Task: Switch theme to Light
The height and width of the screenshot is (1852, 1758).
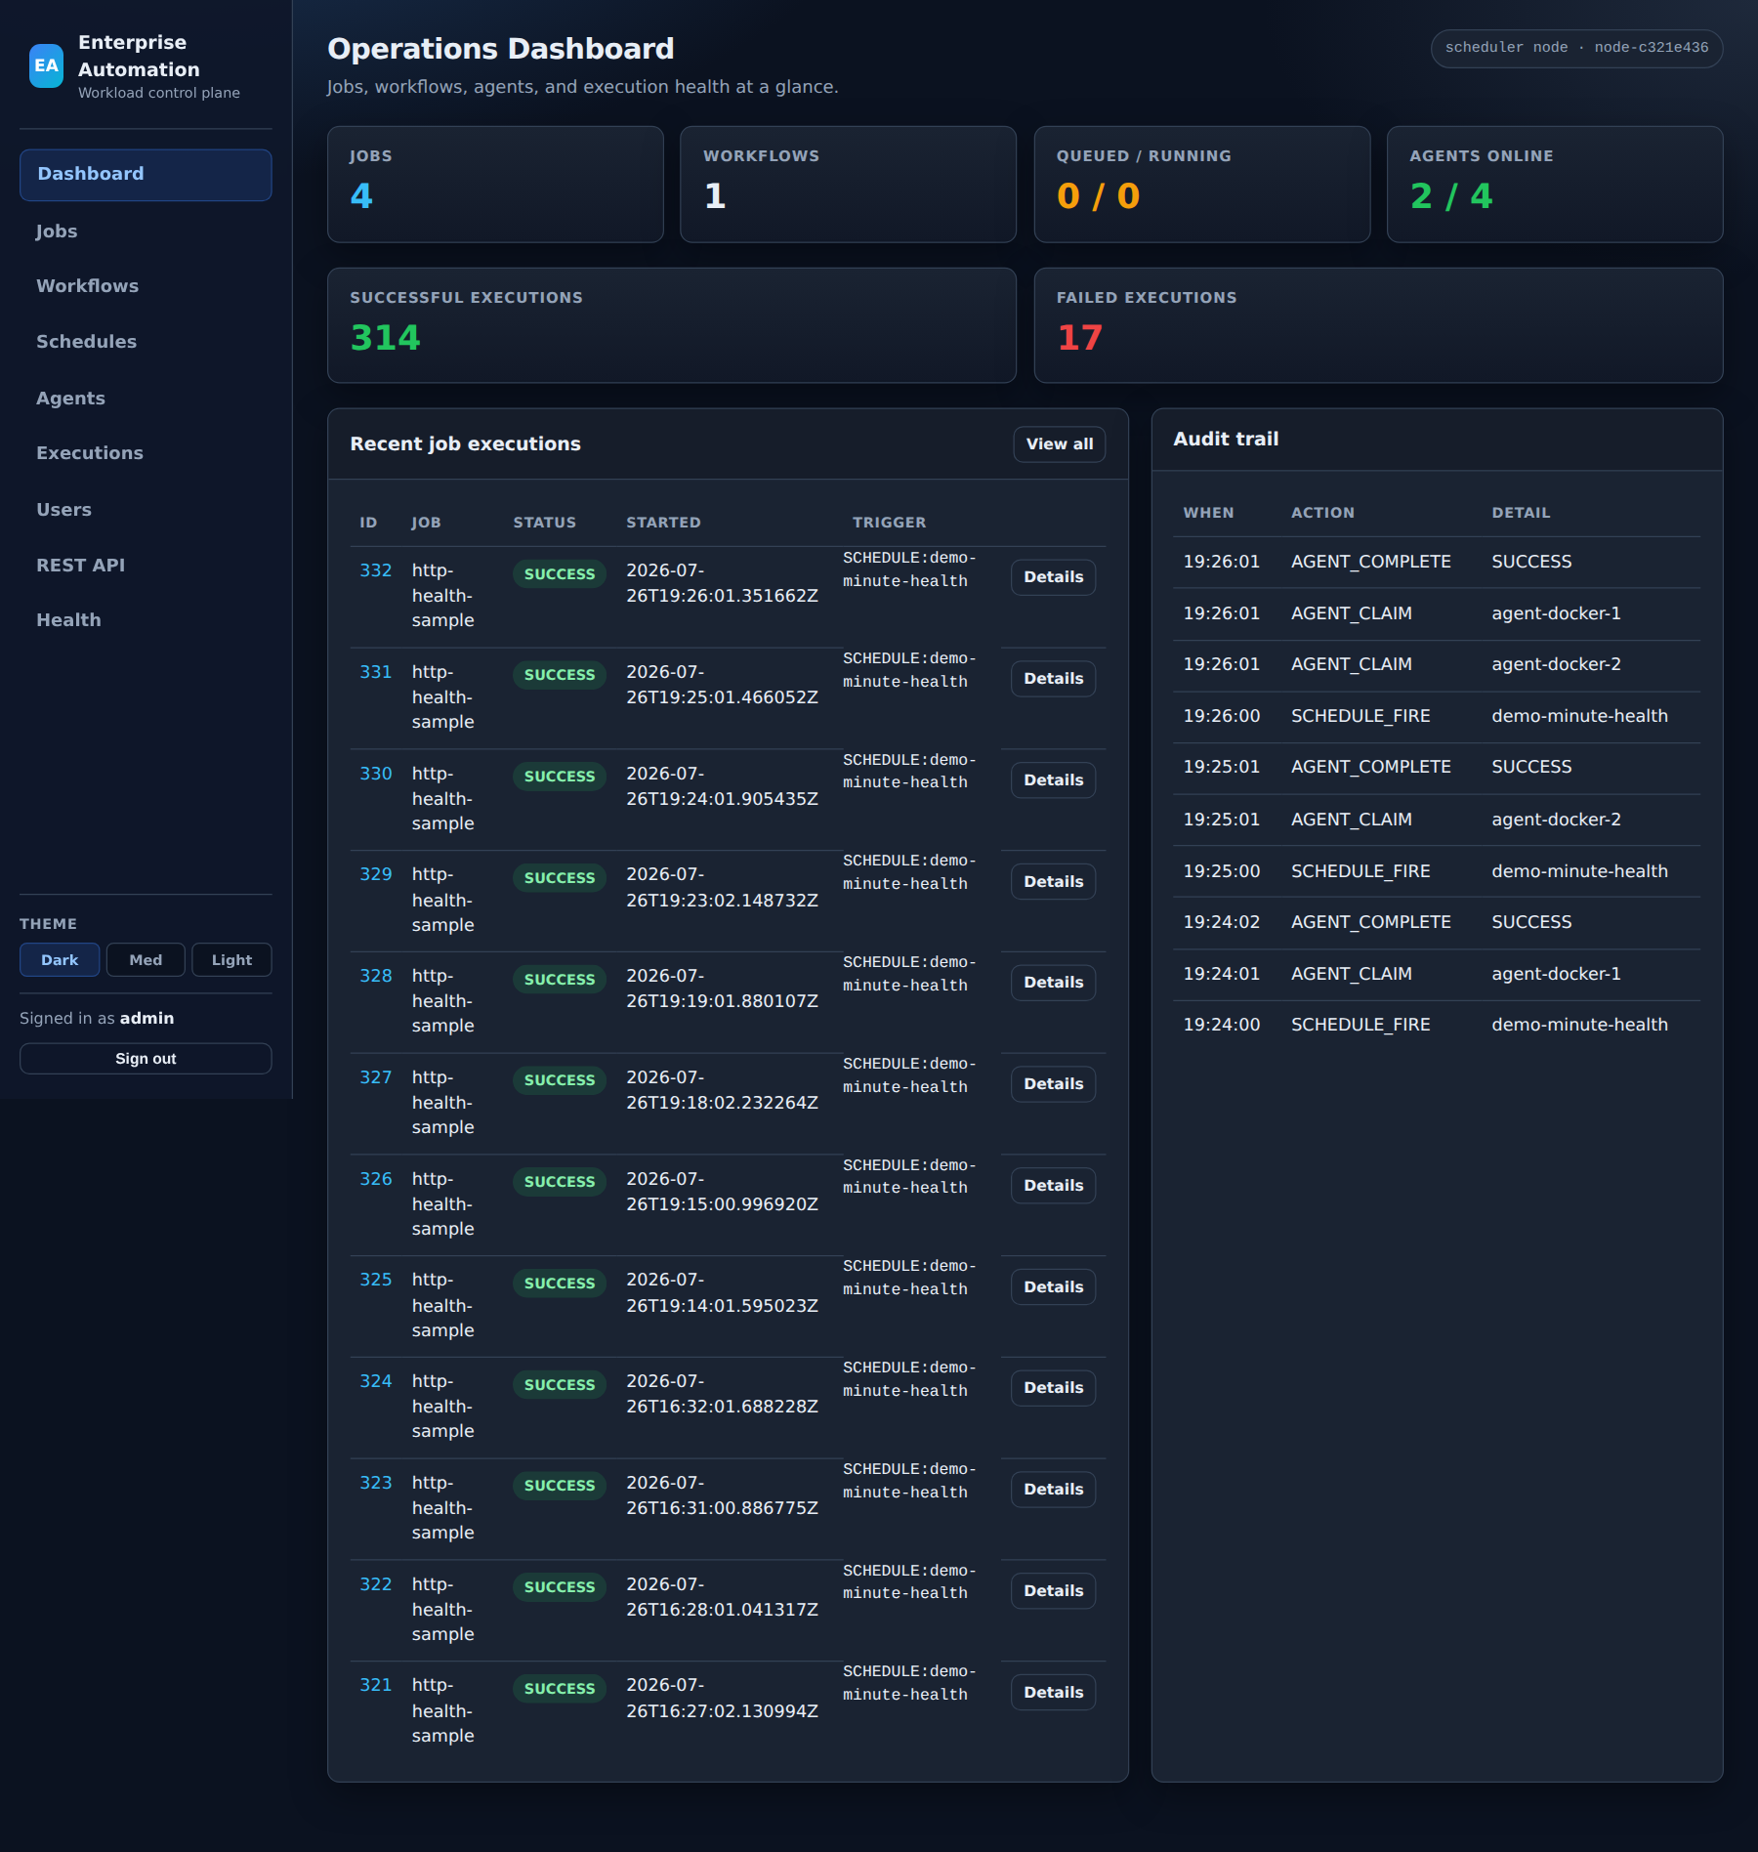Action: 231,960
